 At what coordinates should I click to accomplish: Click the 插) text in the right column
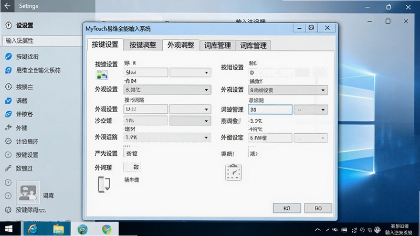pyautogui.click(x=254, y=154)
